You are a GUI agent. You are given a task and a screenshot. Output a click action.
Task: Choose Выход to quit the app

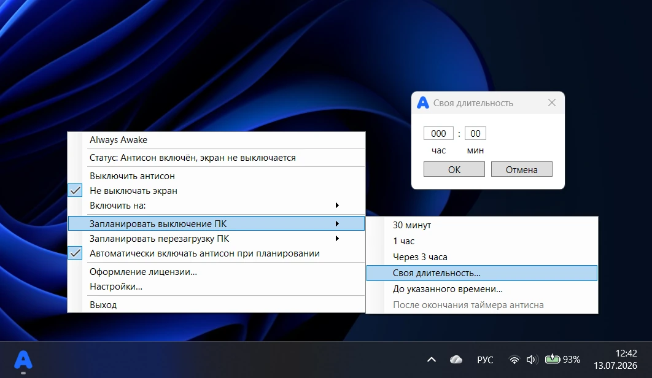(216, 305)
